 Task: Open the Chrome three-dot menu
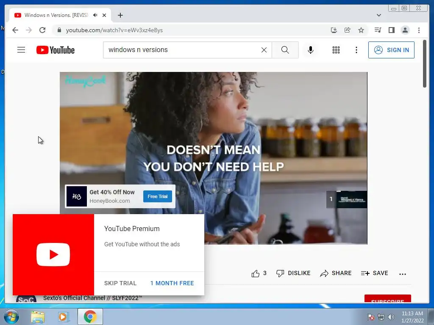(419, 30)
